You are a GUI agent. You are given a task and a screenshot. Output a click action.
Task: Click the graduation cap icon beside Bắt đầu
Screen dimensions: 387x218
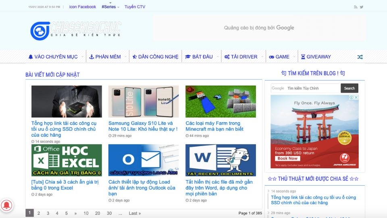(188, 57)
